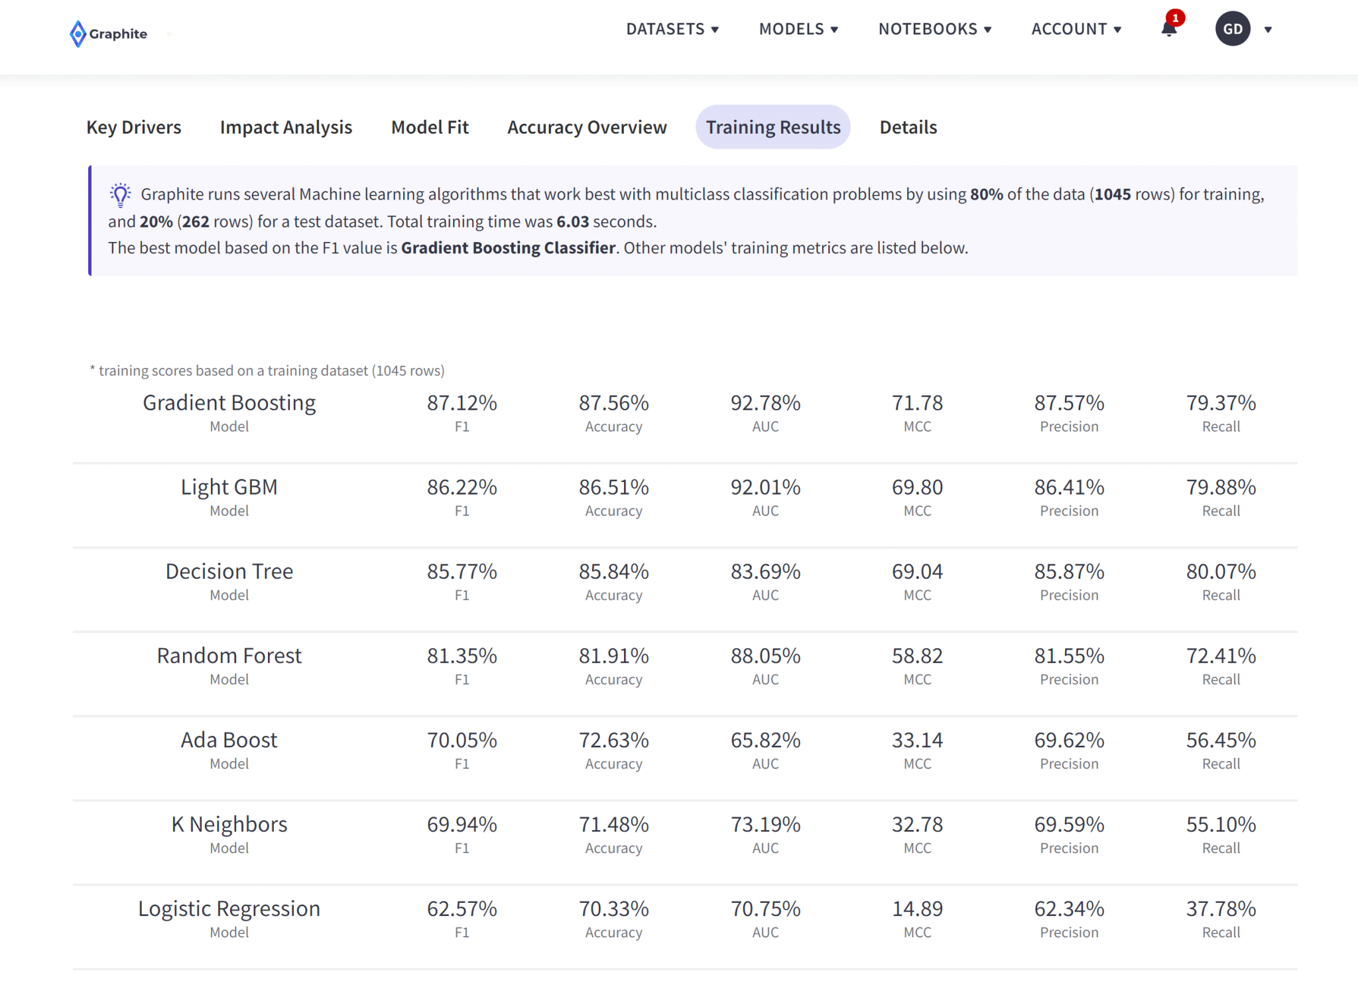Expand the Datasets dropdown menu
Viewport: 1358px width, 991px height.
[672, 29]
